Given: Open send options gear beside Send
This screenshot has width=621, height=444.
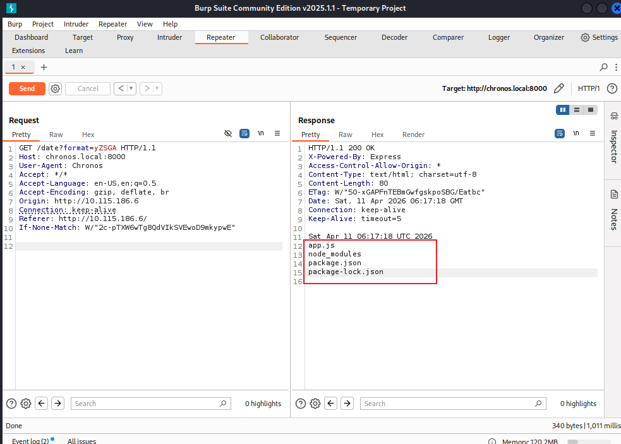Looking at the screenshot, I should [56, 88].
